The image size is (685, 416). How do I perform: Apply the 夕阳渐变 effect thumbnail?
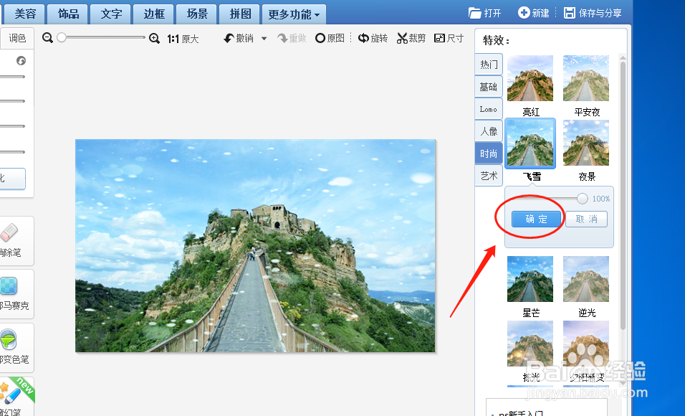click(586, 344)
